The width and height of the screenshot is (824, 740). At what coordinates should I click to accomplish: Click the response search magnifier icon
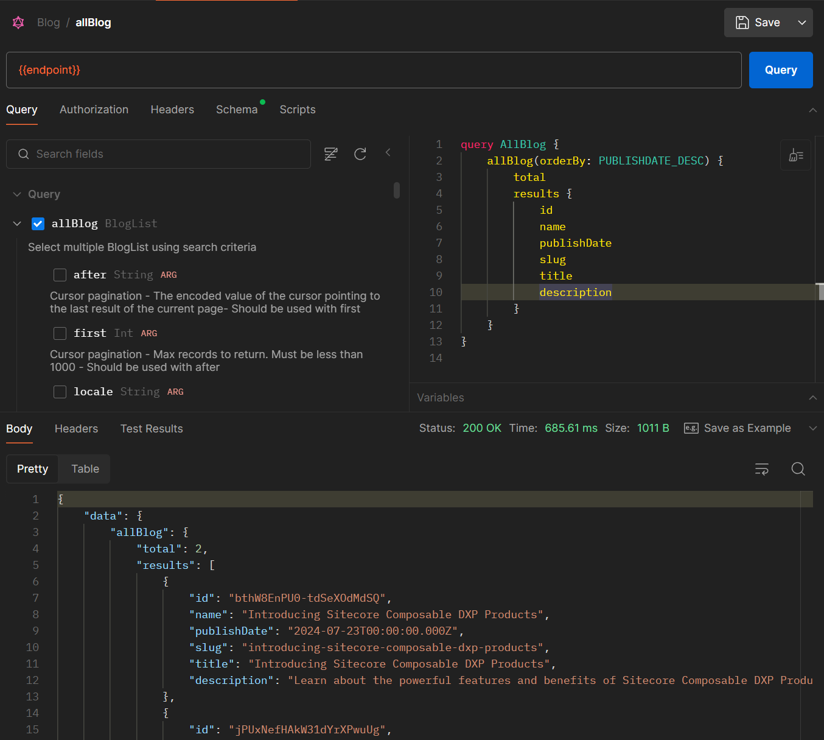(x=798, y=469)
